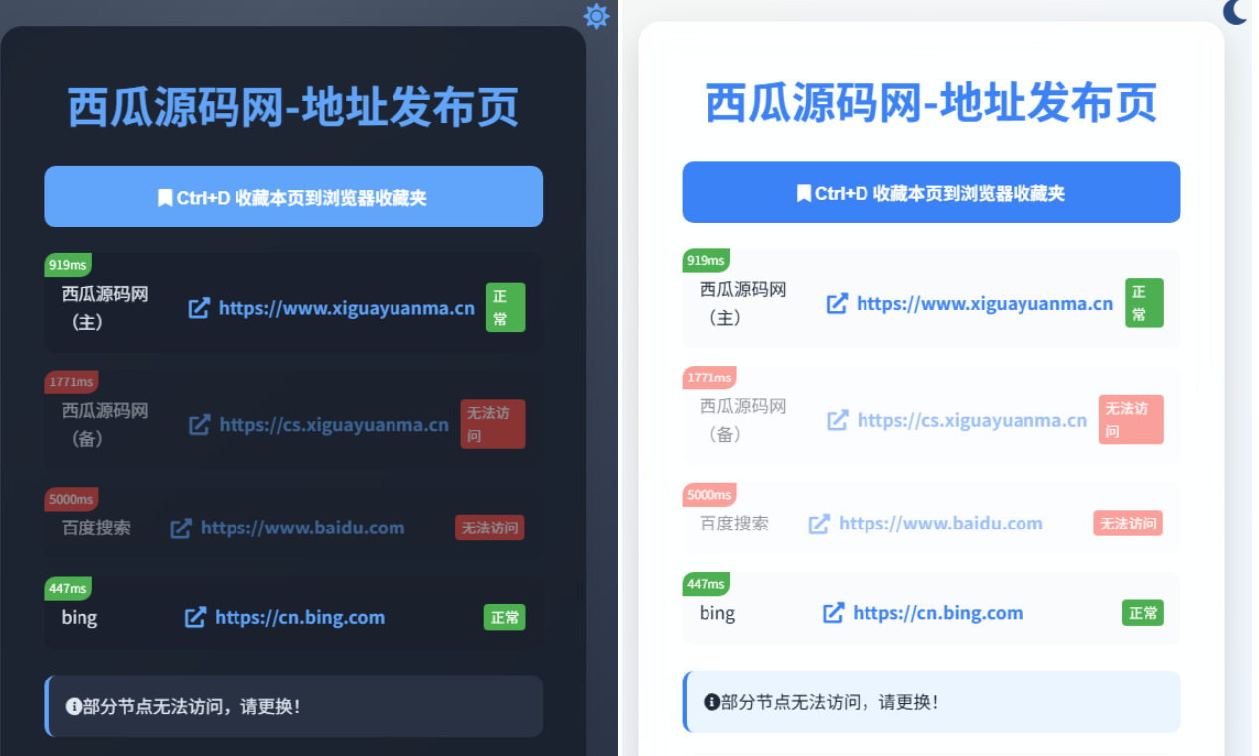Click the red 无法访问 badge for 西瓜源码网备用站
Viewport: 1259px width, 756px height.
[493, 424]
